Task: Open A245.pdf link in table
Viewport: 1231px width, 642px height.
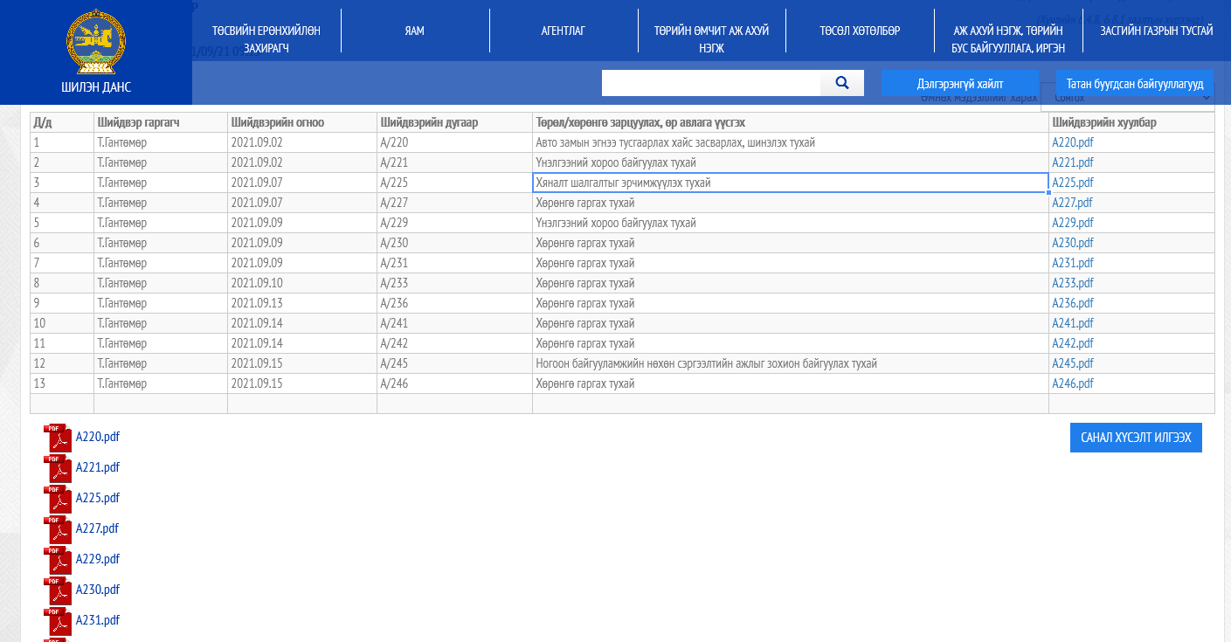Action: click(x=1073, y=363)
